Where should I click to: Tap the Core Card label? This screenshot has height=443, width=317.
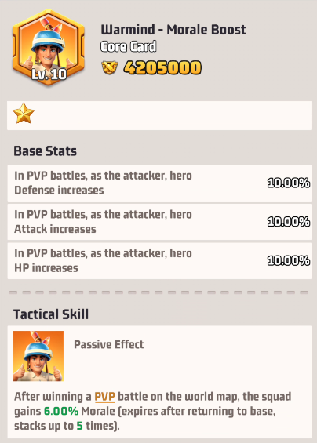tap(129, 46)
